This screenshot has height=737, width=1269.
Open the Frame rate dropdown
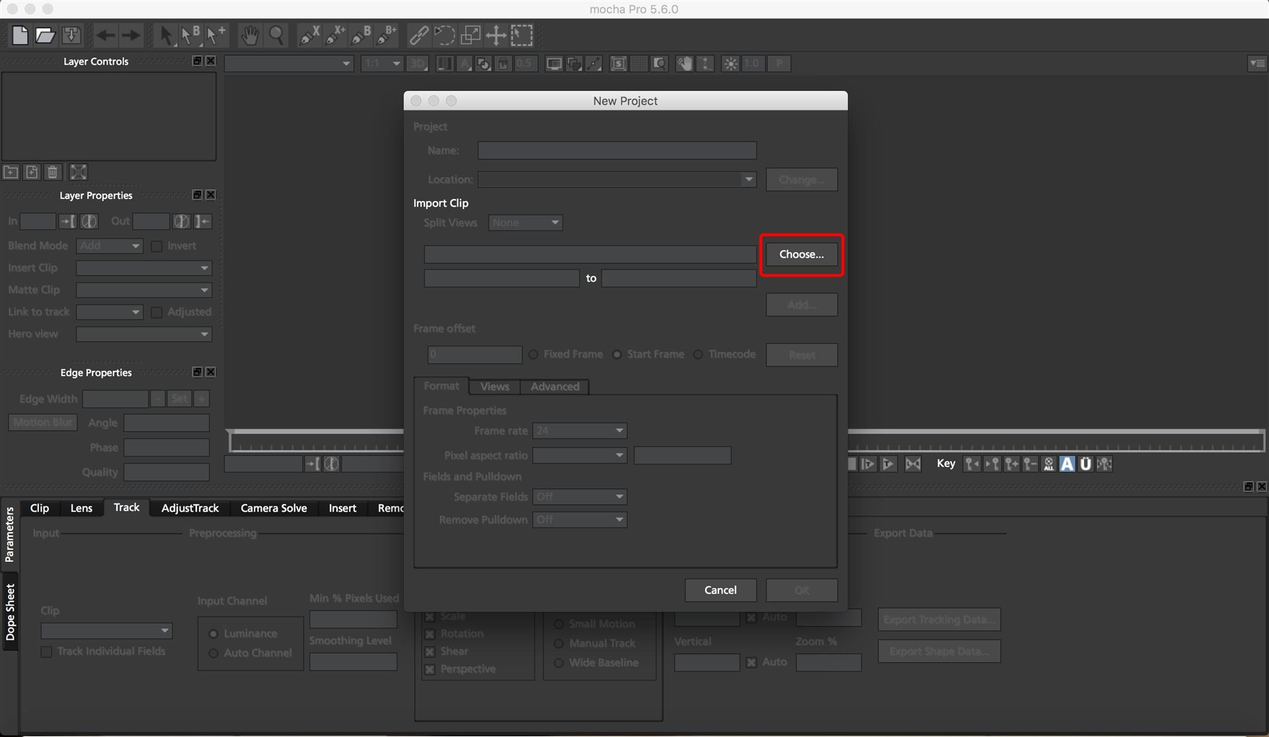coord(580,431)
